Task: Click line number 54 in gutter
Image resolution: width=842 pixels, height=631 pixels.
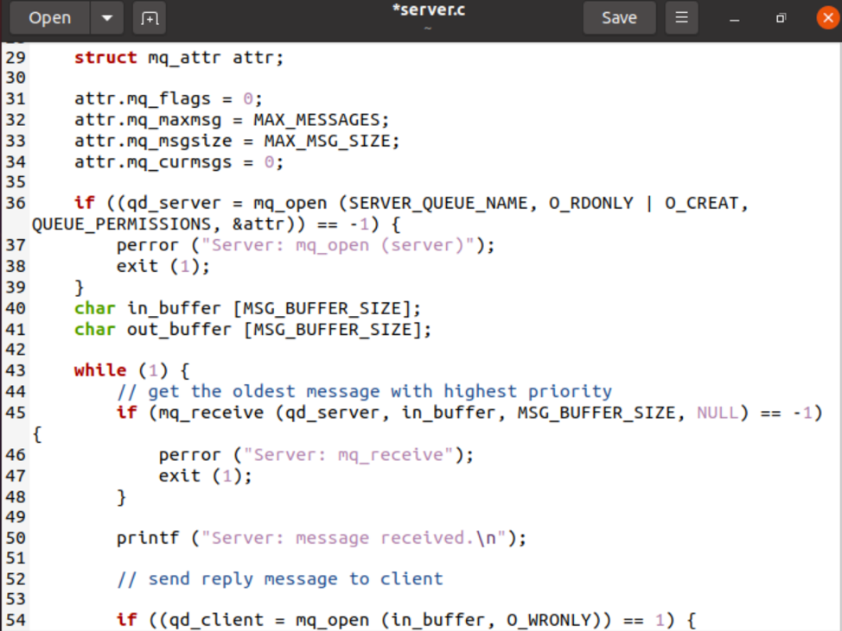Action: coord(16,621)
